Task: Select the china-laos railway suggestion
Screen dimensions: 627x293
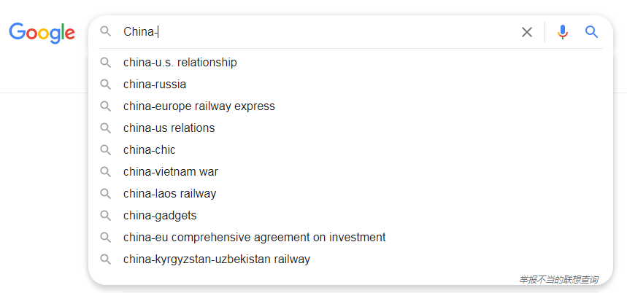Action: (x=170, y=194)
